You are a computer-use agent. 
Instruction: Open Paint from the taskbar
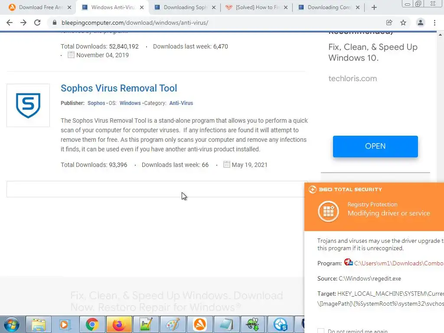pyautogui.click(x=173, y=324)
